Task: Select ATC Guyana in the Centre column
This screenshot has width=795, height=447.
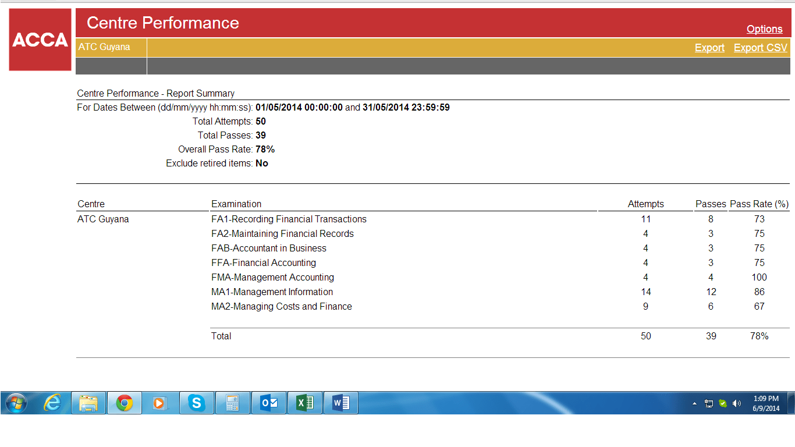Action: pos(103,219)
